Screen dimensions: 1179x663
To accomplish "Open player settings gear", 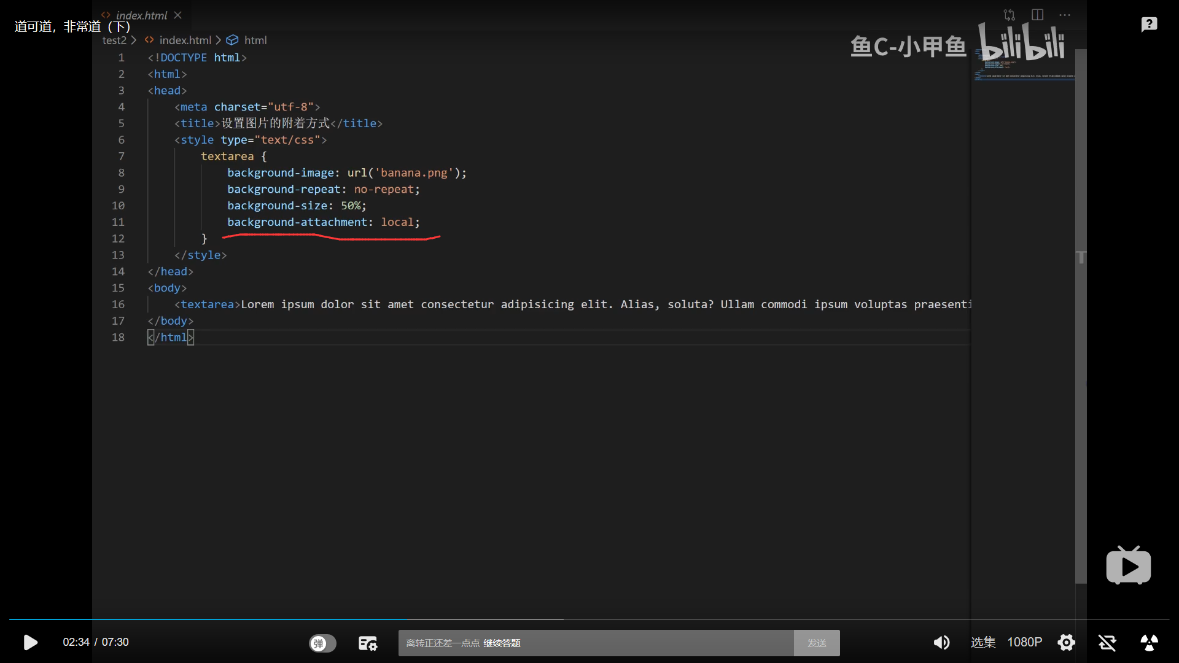I will pyautogui.click(x=1067, y=642).
